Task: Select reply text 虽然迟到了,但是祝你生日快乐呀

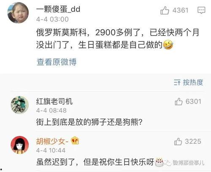Action: pyautogui.click(x=95, y=162)
